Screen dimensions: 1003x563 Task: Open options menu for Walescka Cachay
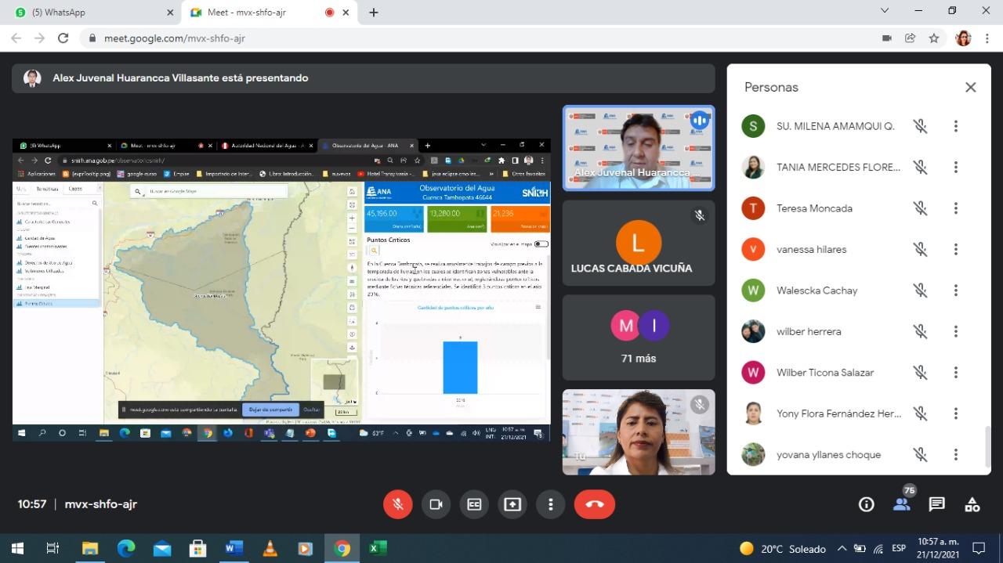[x=956, y=291]
